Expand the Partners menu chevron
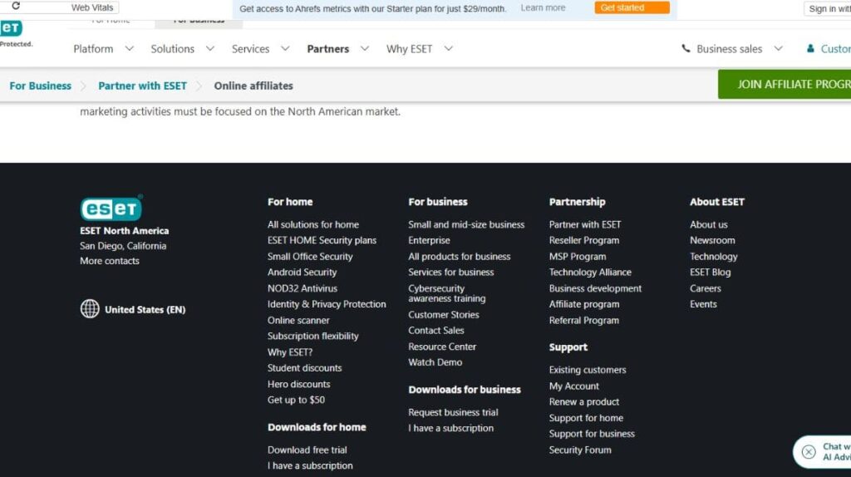The width and height of the screenshot is (851, 477). pos(365,48)
